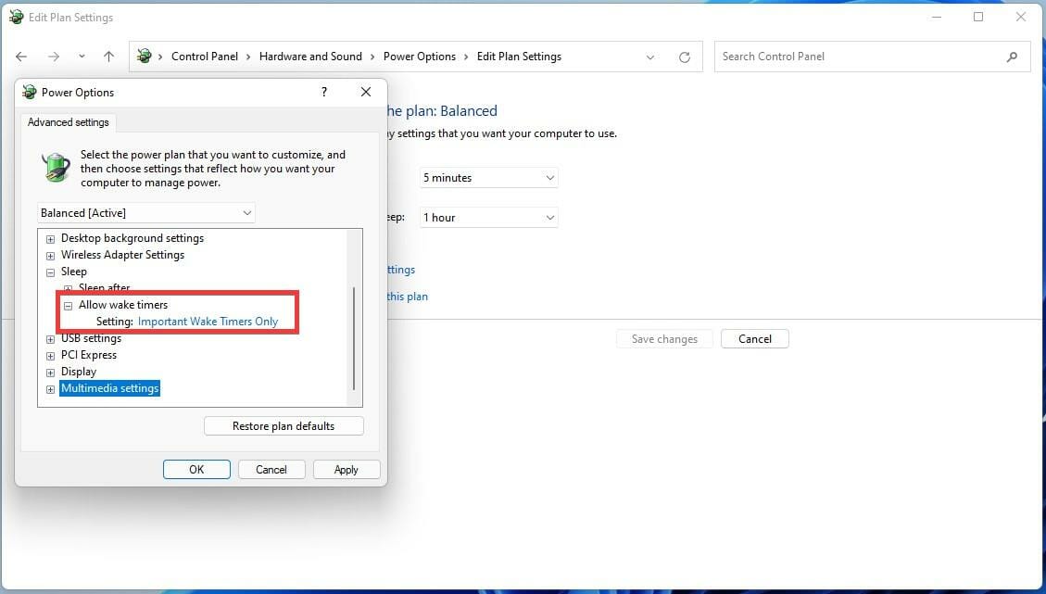Open the Balanced [Active] power plan dropdown
The width and height of the screenshot is (1046, 594).
coord(247,212)
